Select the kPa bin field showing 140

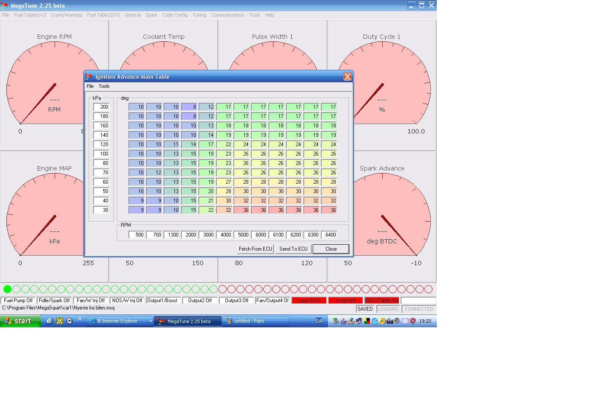click(x=101, y=135)
